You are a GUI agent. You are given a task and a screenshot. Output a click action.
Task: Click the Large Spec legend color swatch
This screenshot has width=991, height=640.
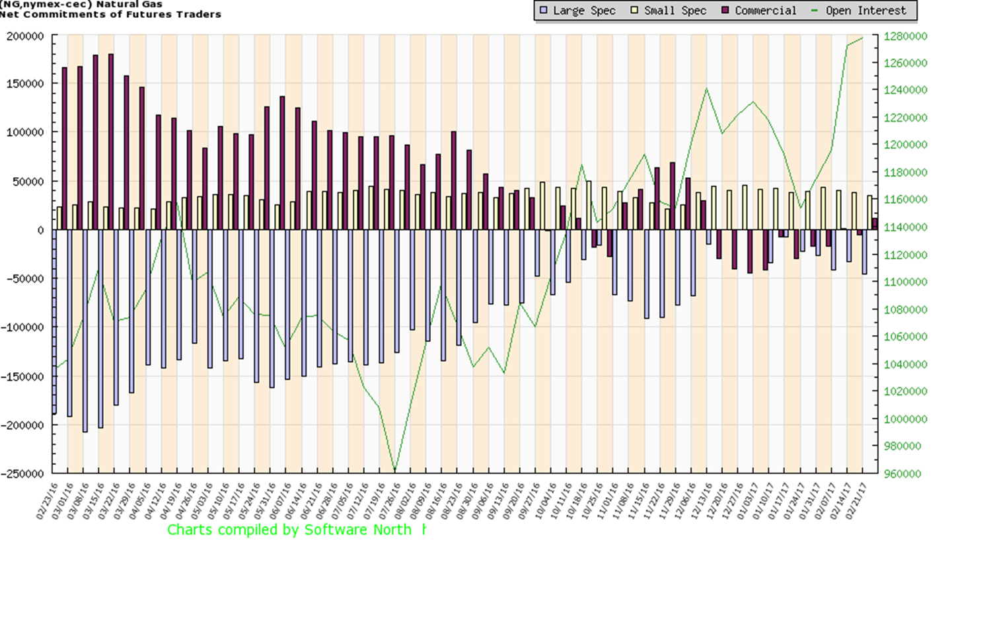click(544, 11)
